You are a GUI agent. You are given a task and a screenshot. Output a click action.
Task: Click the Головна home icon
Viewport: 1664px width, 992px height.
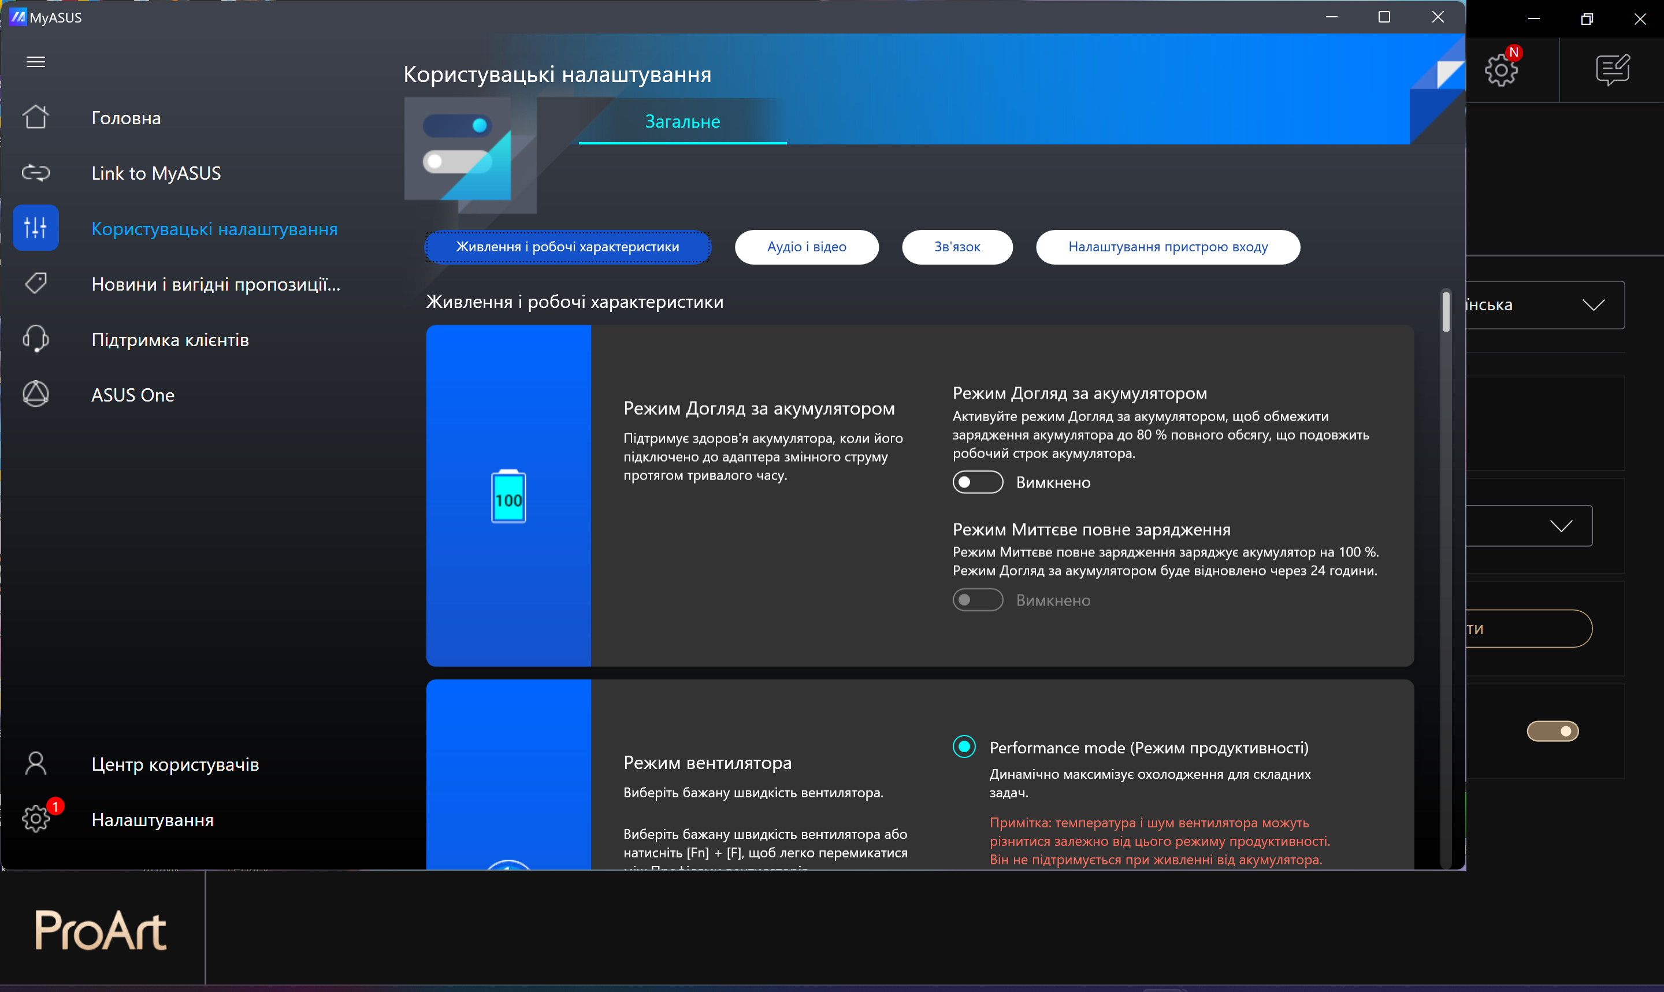[35, 118]
